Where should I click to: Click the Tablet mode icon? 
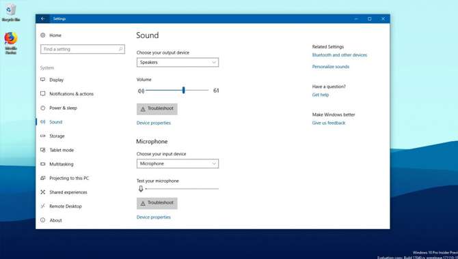43,150
